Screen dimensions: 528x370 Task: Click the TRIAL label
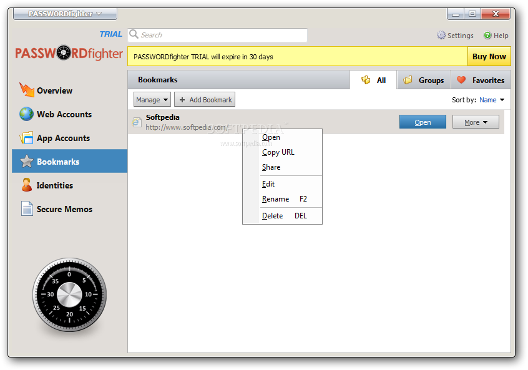(111, 34)
